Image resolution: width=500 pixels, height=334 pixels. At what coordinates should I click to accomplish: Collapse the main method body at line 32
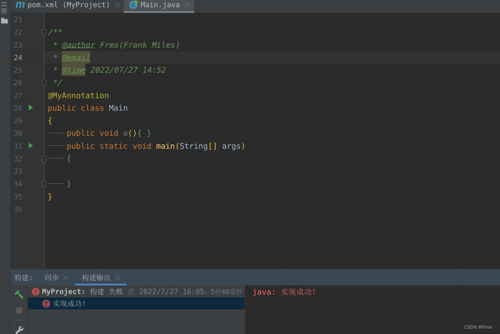pyautogui.click(x=44, y=158)
